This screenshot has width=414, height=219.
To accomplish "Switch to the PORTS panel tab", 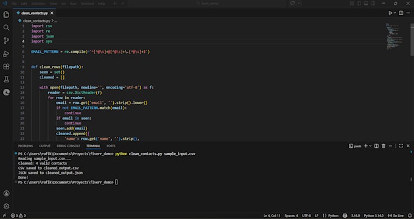I will point(111,146).
